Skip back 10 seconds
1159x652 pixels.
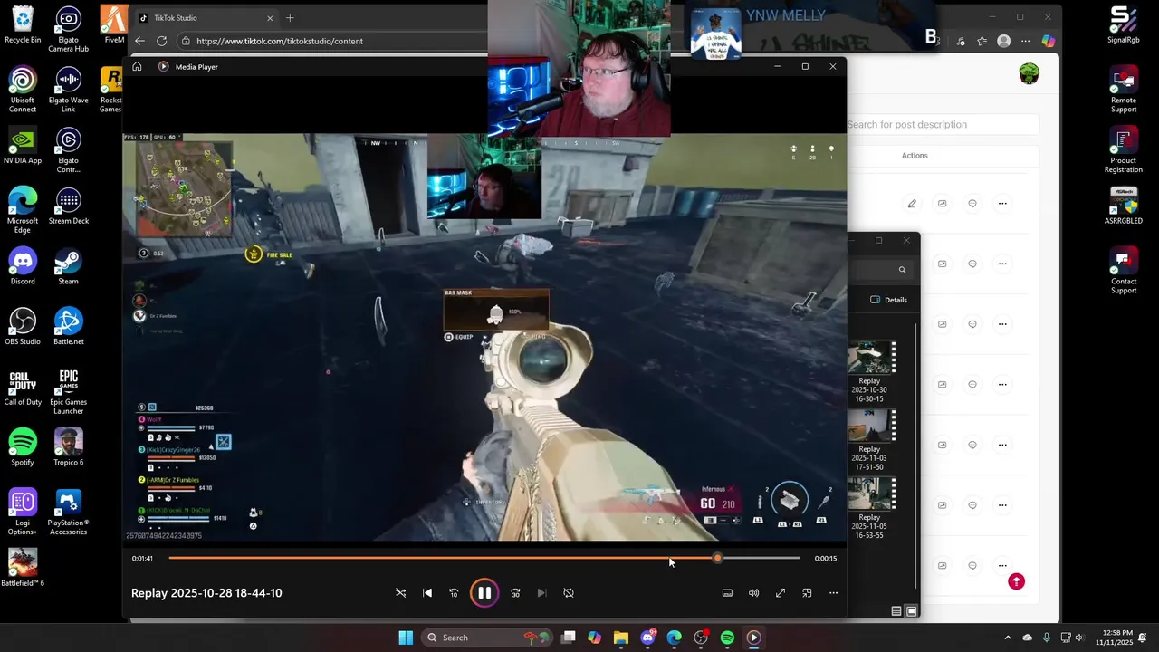click(454, 593)
